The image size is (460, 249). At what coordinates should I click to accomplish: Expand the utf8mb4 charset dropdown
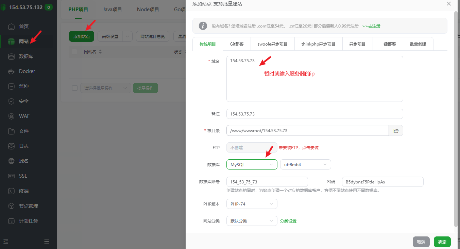pyautogui.click(x=305, y=164)
